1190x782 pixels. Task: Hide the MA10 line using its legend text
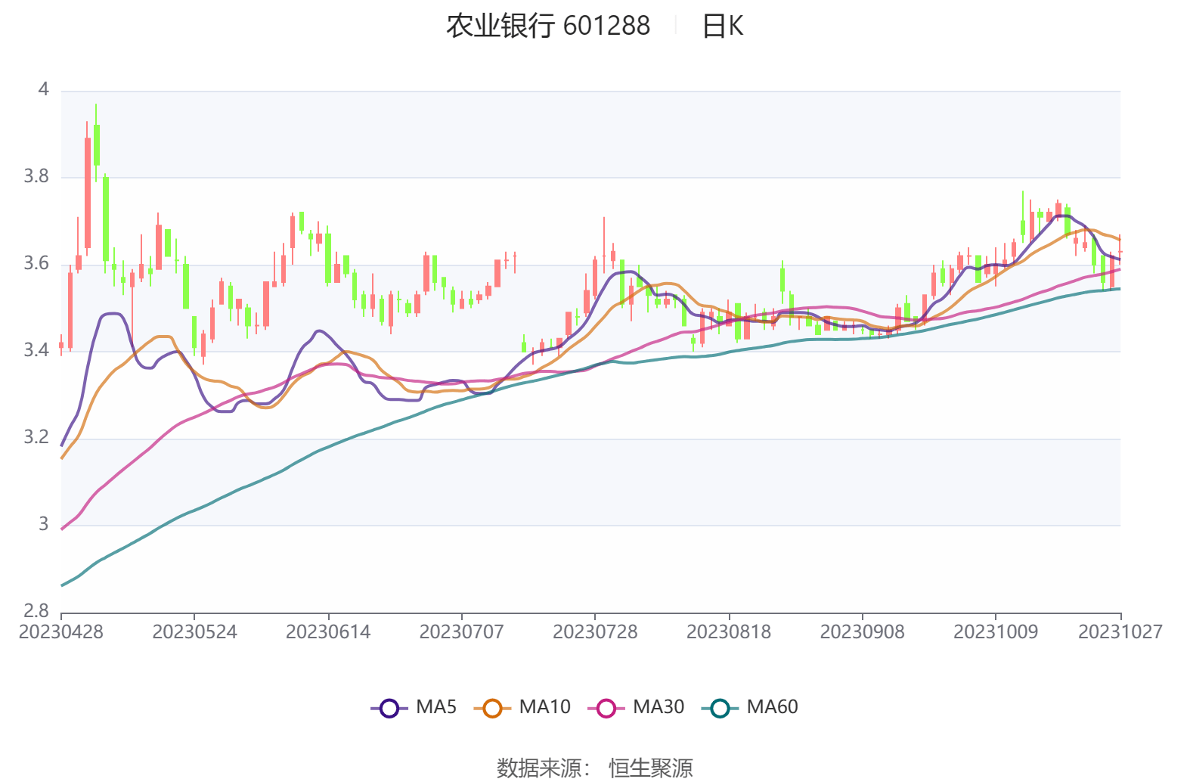pos(544,707)
